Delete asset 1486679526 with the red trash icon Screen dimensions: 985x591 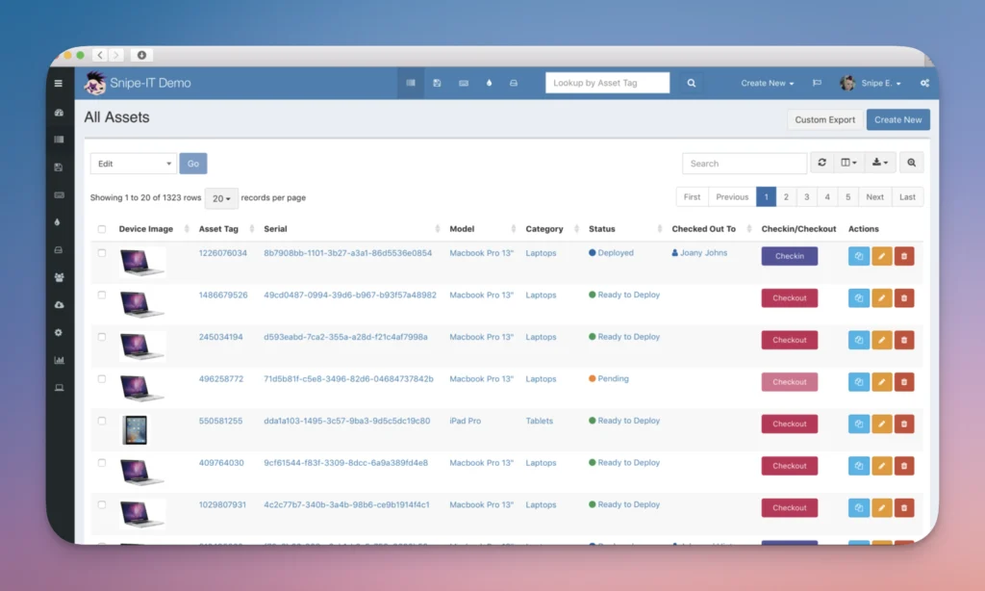click(903, 298)
